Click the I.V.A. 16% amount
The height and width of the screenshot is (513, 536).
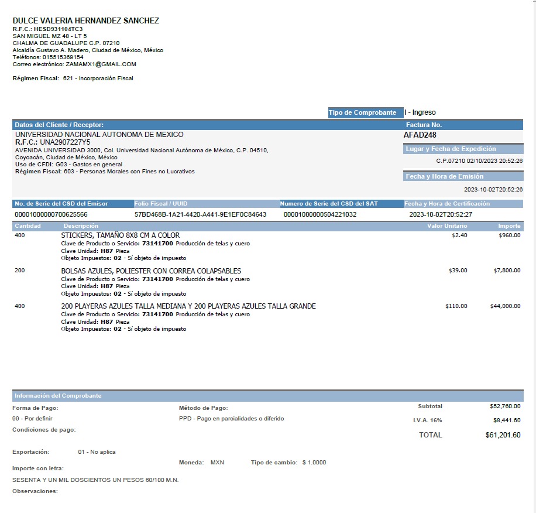pos(507,420)
